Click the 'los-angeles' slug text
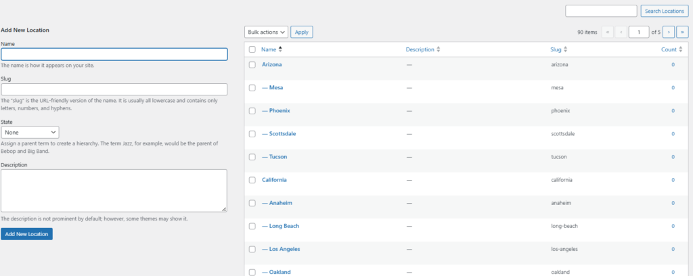Image resolution: width=693 pixels, height=276 pixels. [564, 249]
